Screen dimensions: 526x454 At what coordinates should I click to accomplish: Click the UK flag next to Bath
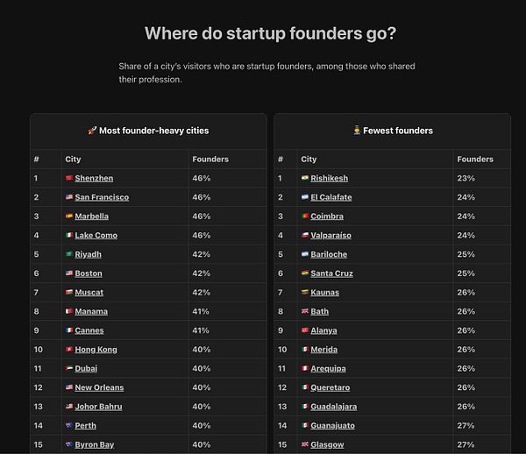(304, 311)
